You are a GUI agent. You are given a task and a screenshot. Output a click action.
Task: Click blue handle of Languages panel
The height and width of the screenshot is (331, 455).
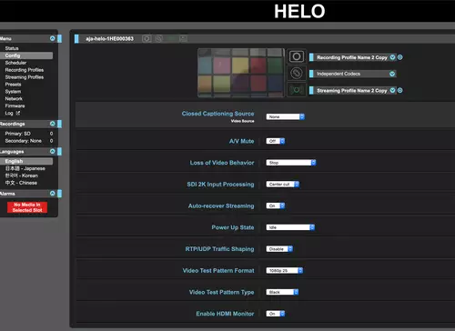click(x=59, y=151)
